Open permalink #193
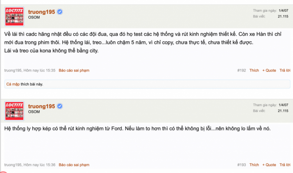Image resolution: width=293 pixels, height=173 pixels. tap(241, 165)
